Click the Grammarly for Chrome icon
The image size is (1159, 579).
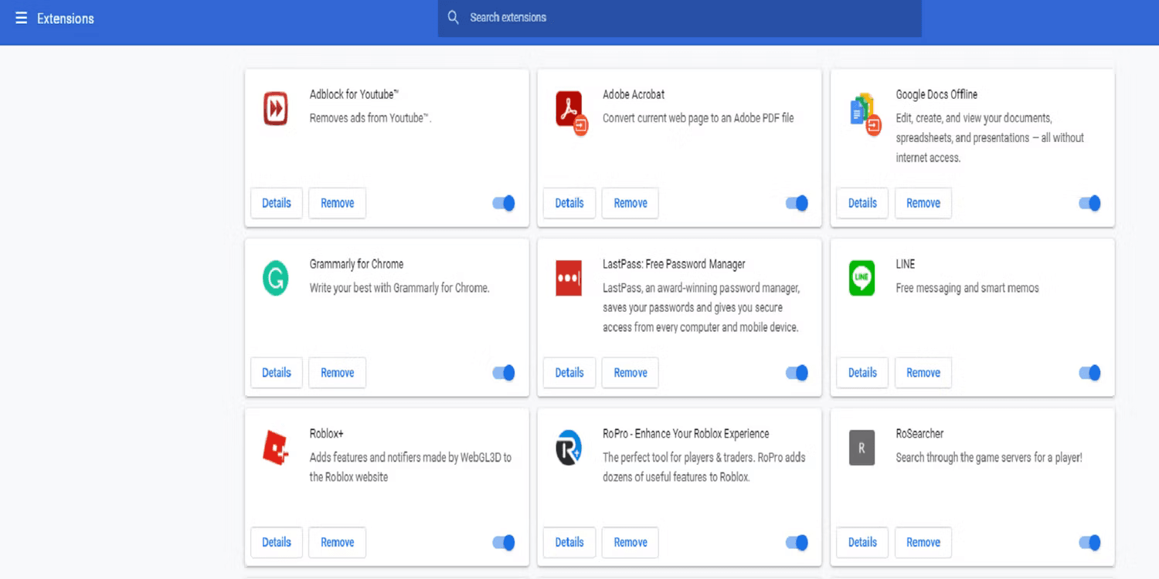point(275,278)
